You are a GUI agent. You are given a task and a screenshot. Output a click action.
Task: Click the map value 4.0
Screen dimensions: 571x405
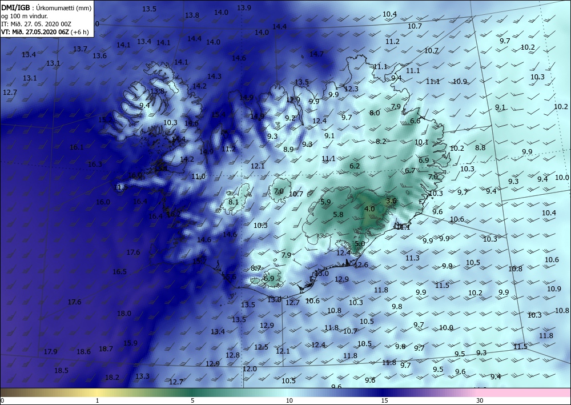[369, 208]
